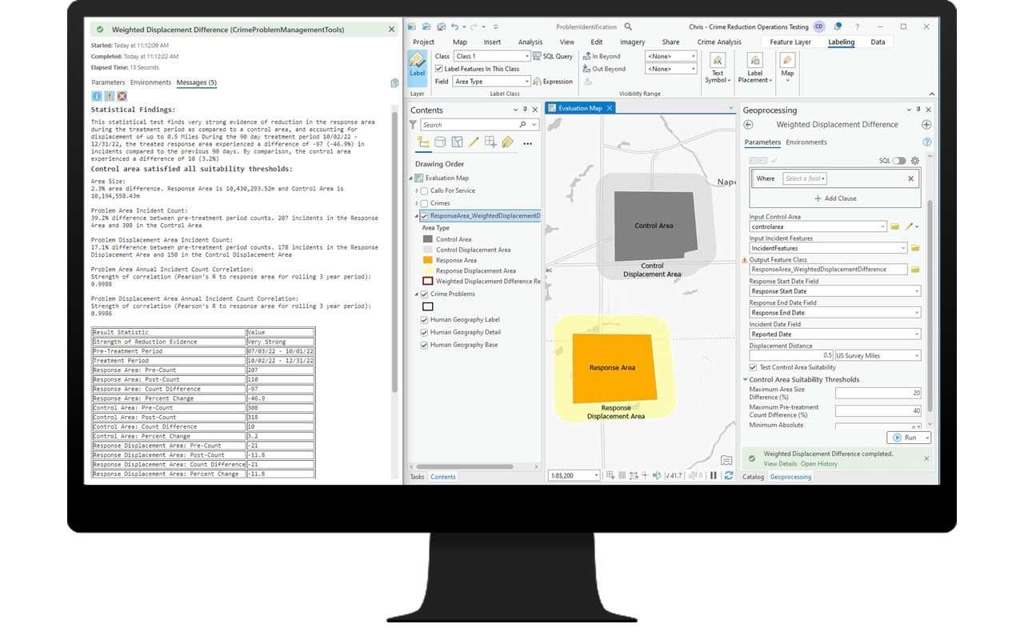Viewport: 1024px width, 640px height.
Task: Open the In Beyond scale dropdown
Action: point(671,56)
